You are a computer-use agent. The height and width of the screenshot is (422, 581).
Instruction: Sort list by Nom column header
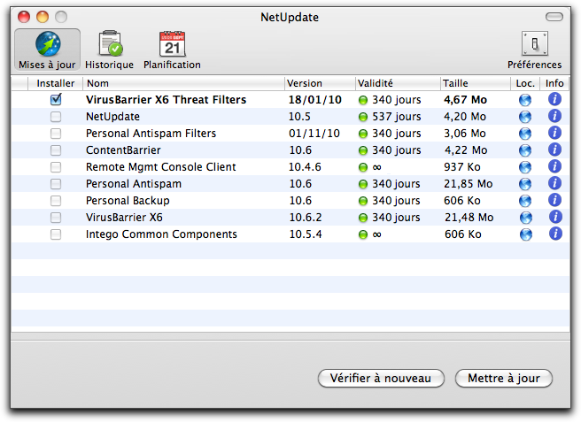tap(183, 83)
